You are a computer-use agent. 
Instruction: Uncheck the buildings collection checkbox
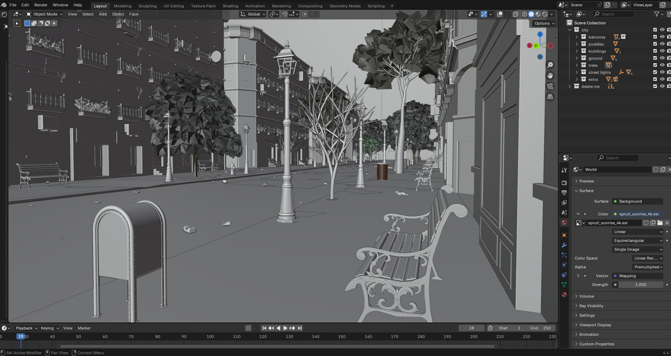pyautogui.click(x=655, y=51)
